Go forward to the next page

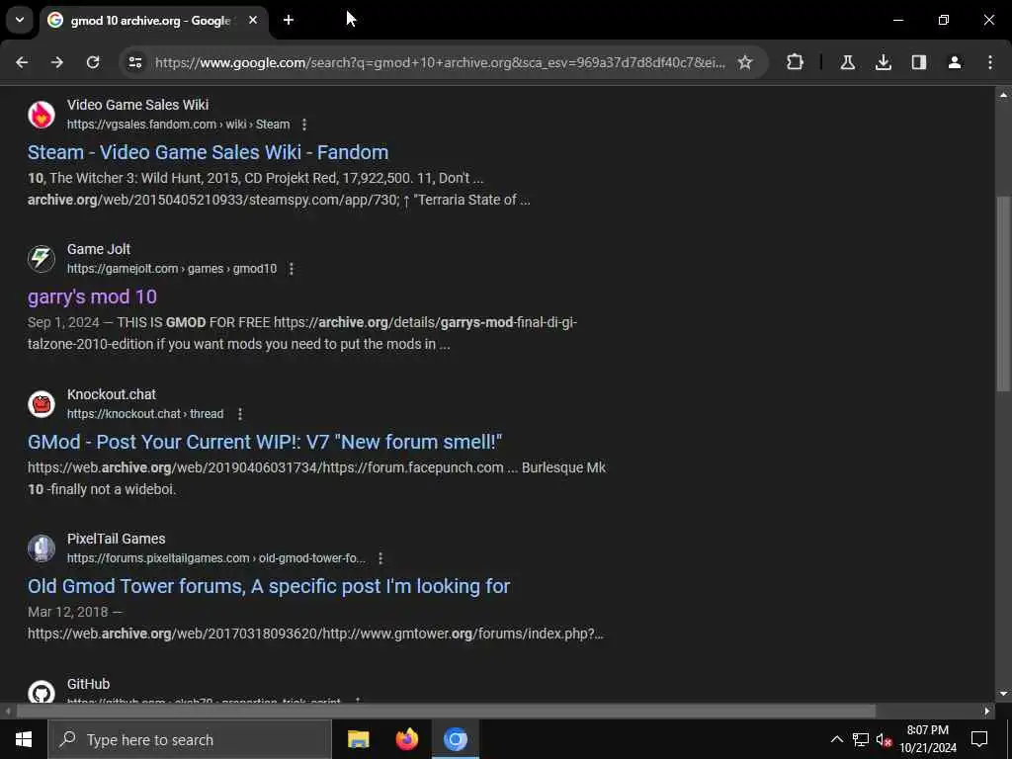(x=57, y=62)
